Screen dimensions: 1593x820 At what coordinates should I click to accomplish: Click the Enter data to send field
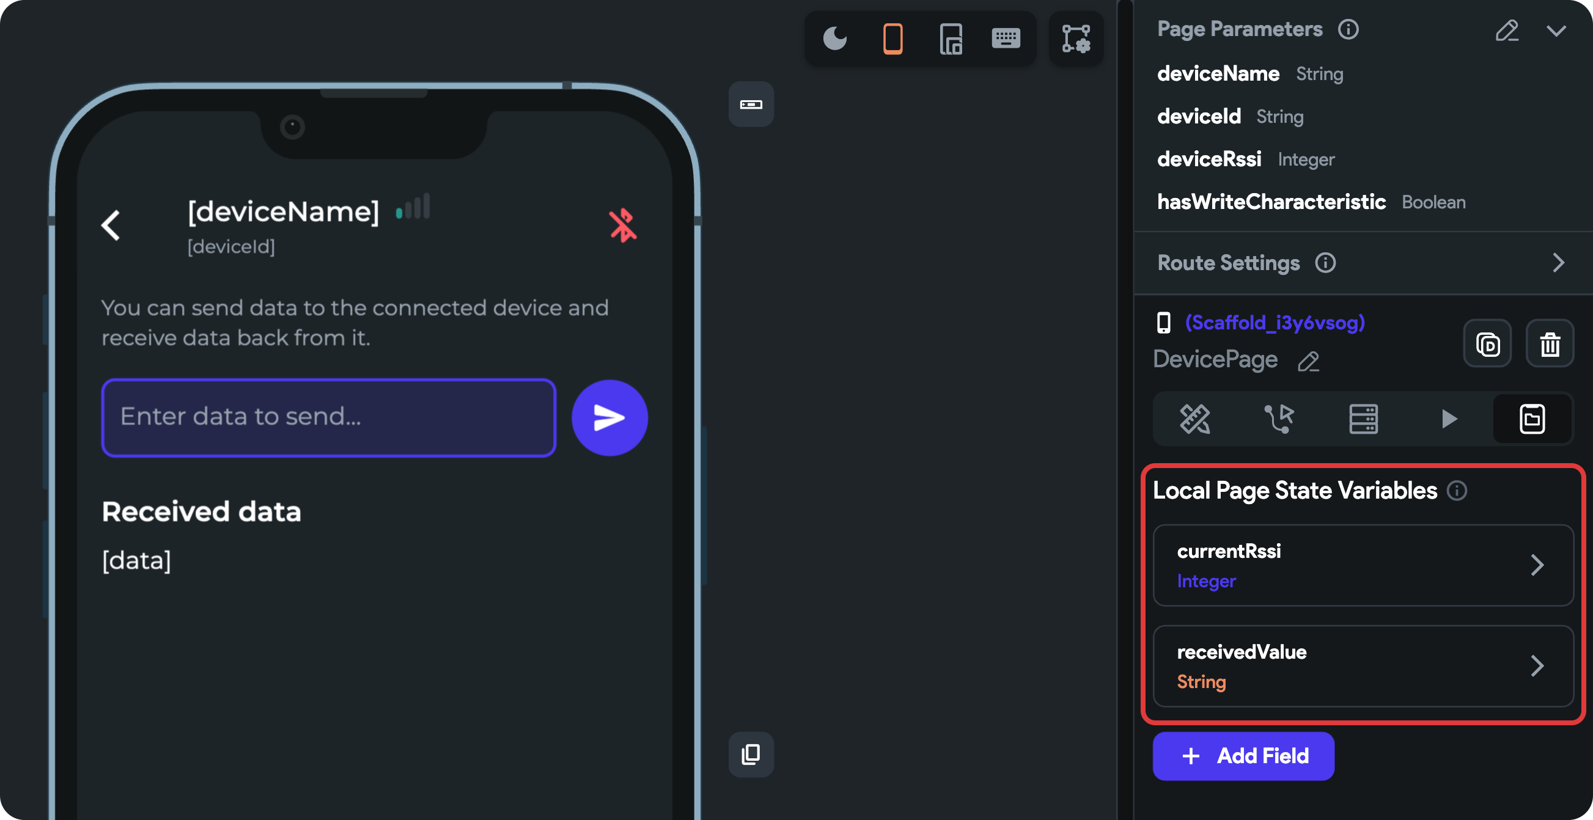tap(328, 418)
